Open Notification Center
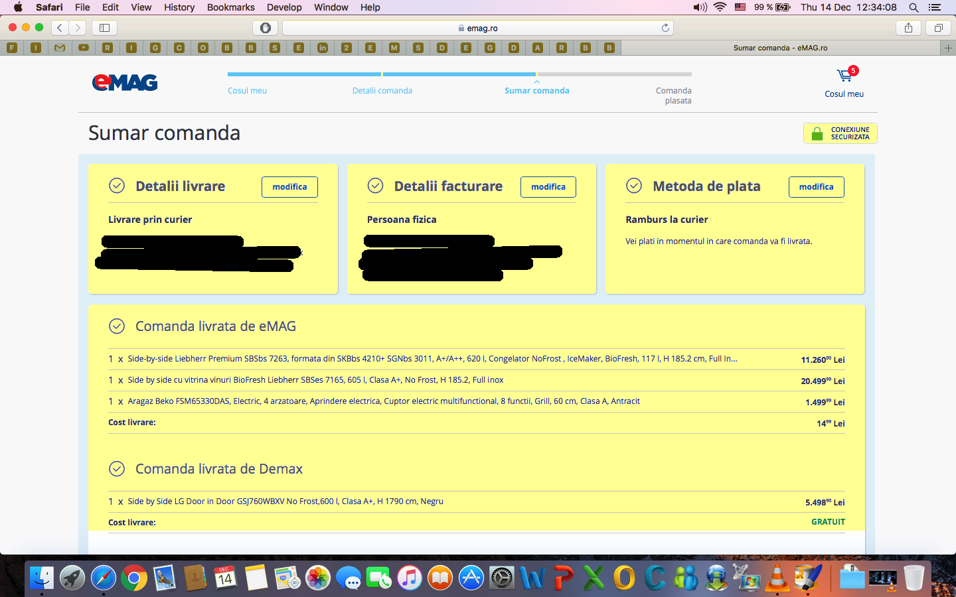Image resolution: width=956 pixels, height=597 pixels. coord(935,7)
